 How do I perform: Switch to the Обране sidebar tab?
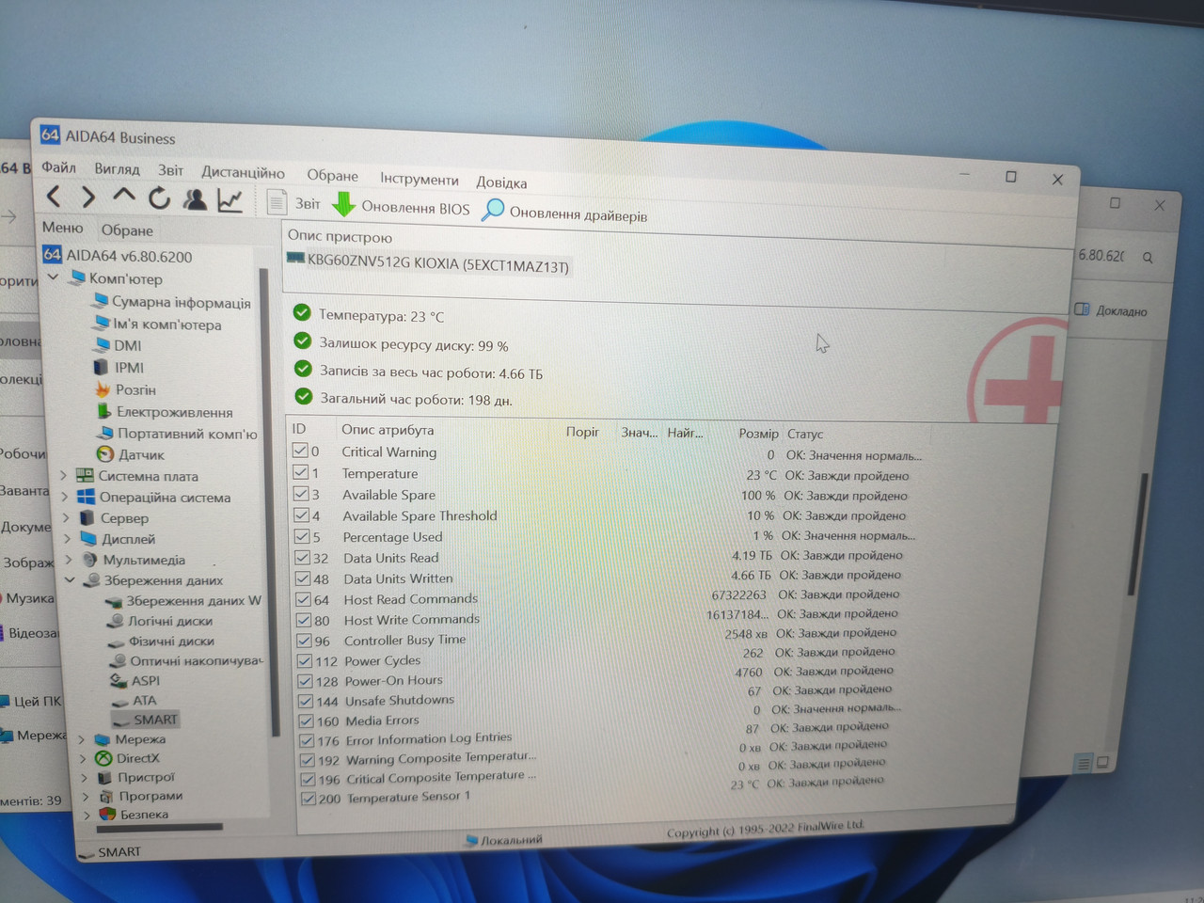[127, 230]
